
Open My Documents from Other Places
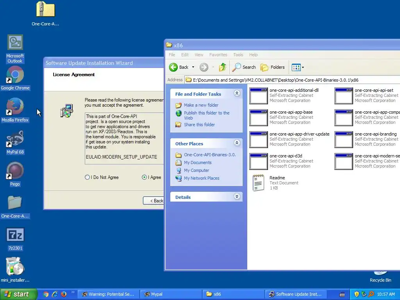198,163
